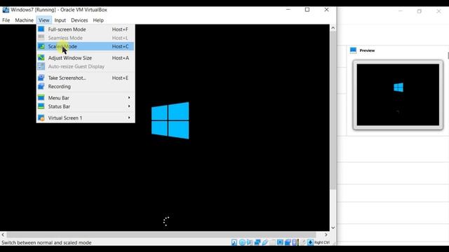
Task: Click the Virtual Screen 1 icon
Action: (41, 118)
